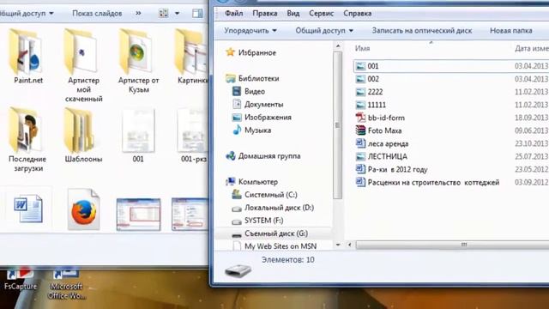Viewport: 549px width, 309px height.
Task: Click navigation pane vertical scrollbar thumb
Action: click(337, 125)
